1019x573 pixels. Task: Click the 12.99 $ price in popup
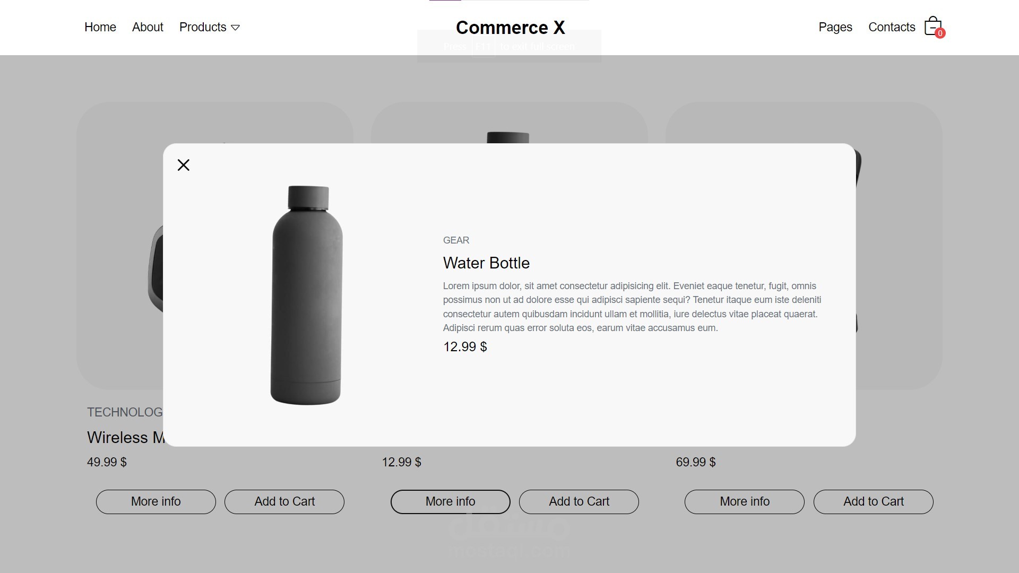click(465, 347)
